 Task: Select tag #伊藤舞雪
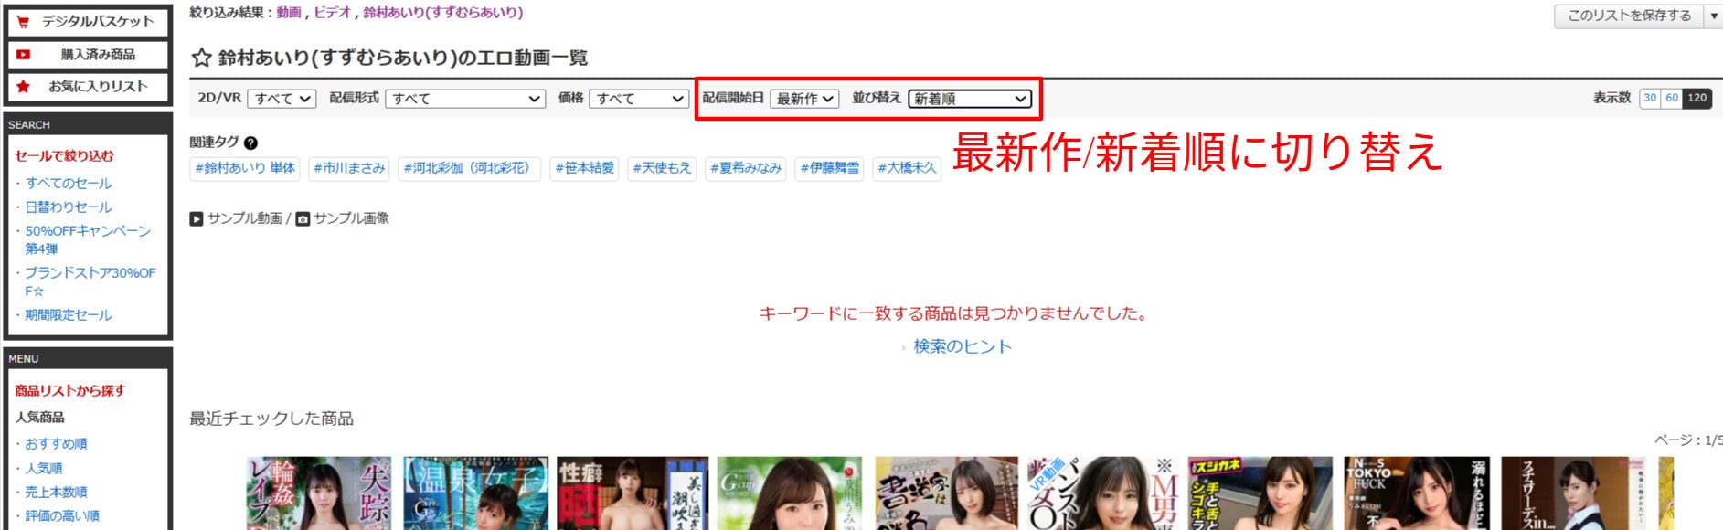tap(830, 168)
